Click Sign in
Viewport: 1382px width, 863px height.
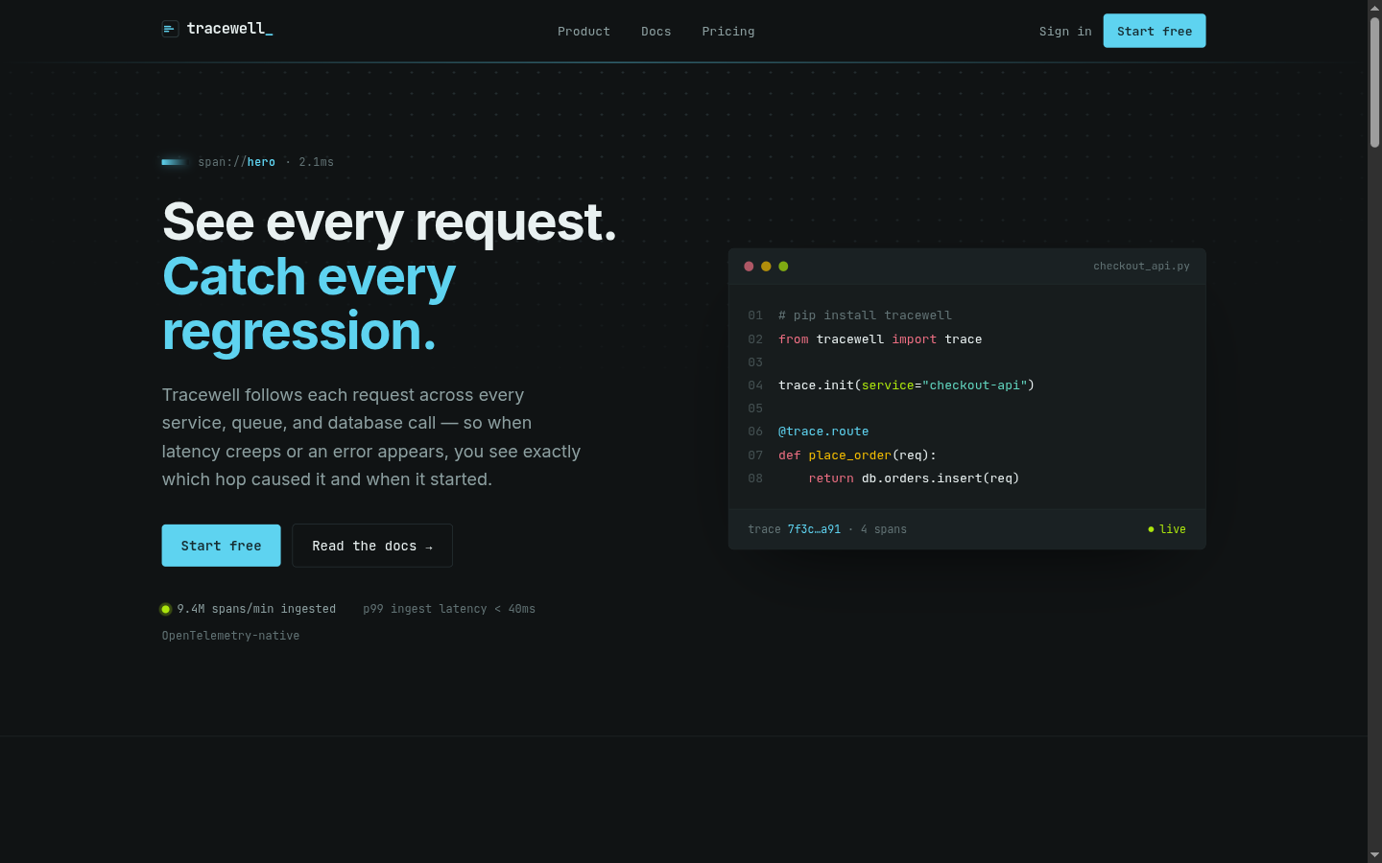tap(1065, 32)
